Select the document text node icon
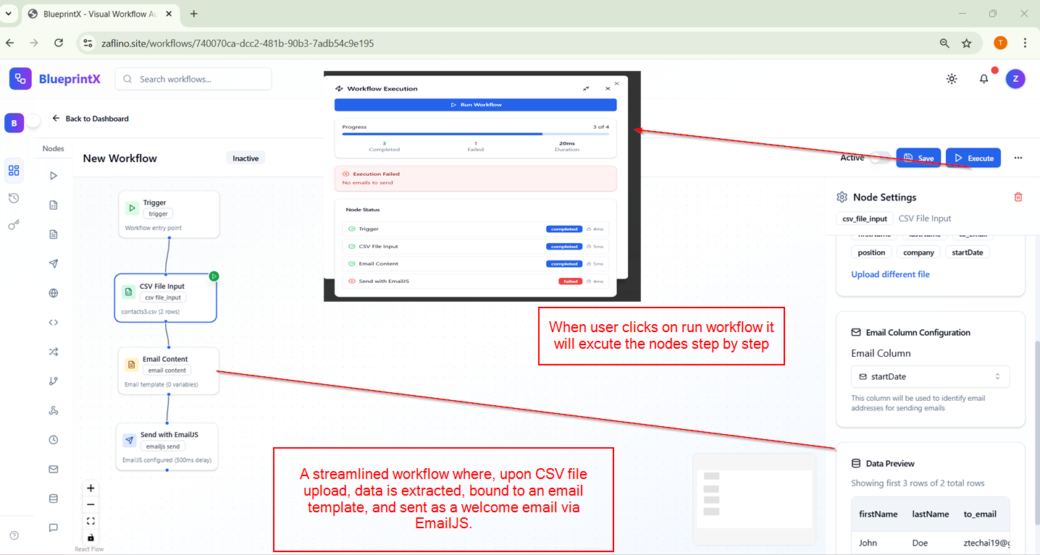Viewport: 1040px width, 555px height. pos(54,234)
